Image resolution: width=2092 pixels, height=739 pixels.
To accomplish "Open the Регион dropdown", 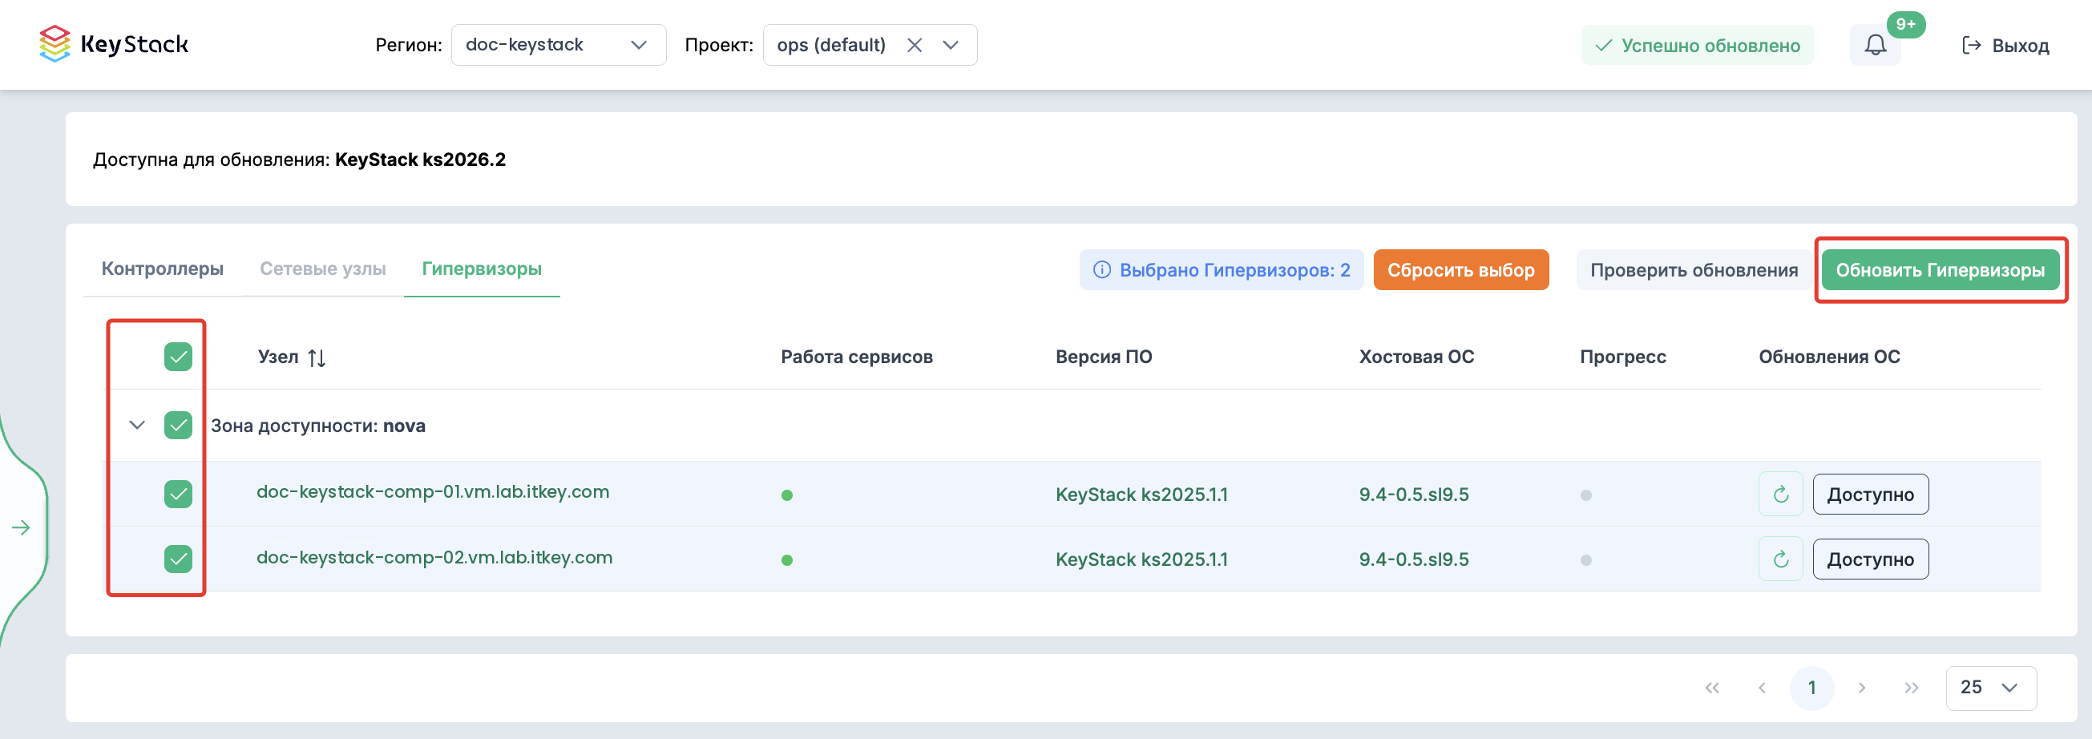I will [x=559, y=45].
